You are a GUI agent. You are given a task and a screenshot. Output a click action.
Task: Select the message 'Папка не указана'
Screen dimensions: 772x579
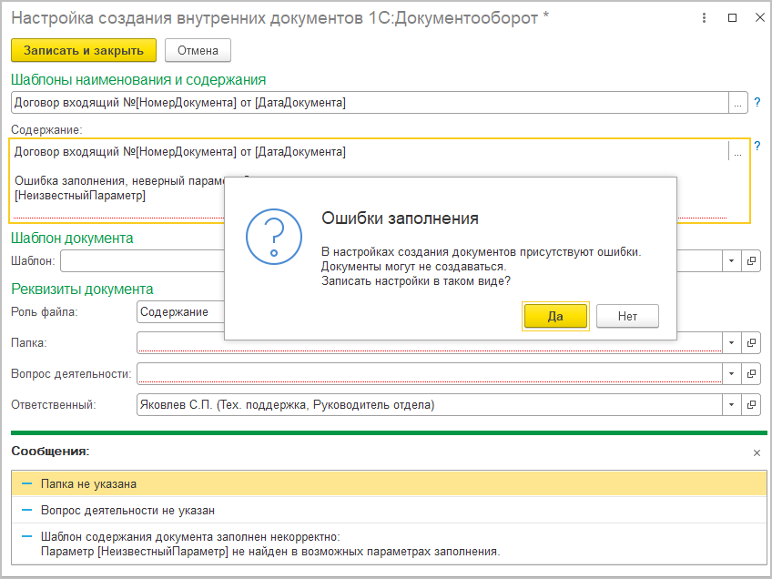[x=389, y=483]
